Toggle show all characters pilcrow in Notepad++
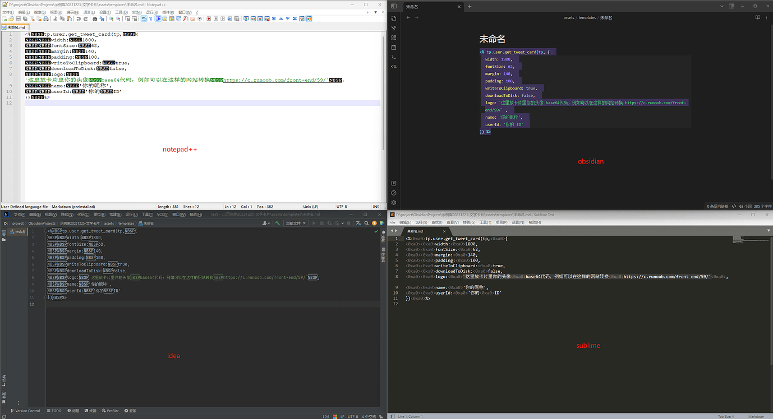 151,18
